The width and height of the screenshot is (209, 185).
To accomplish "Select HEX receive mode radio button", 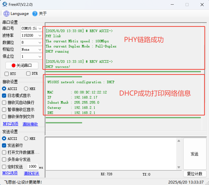I will (26, 89).
